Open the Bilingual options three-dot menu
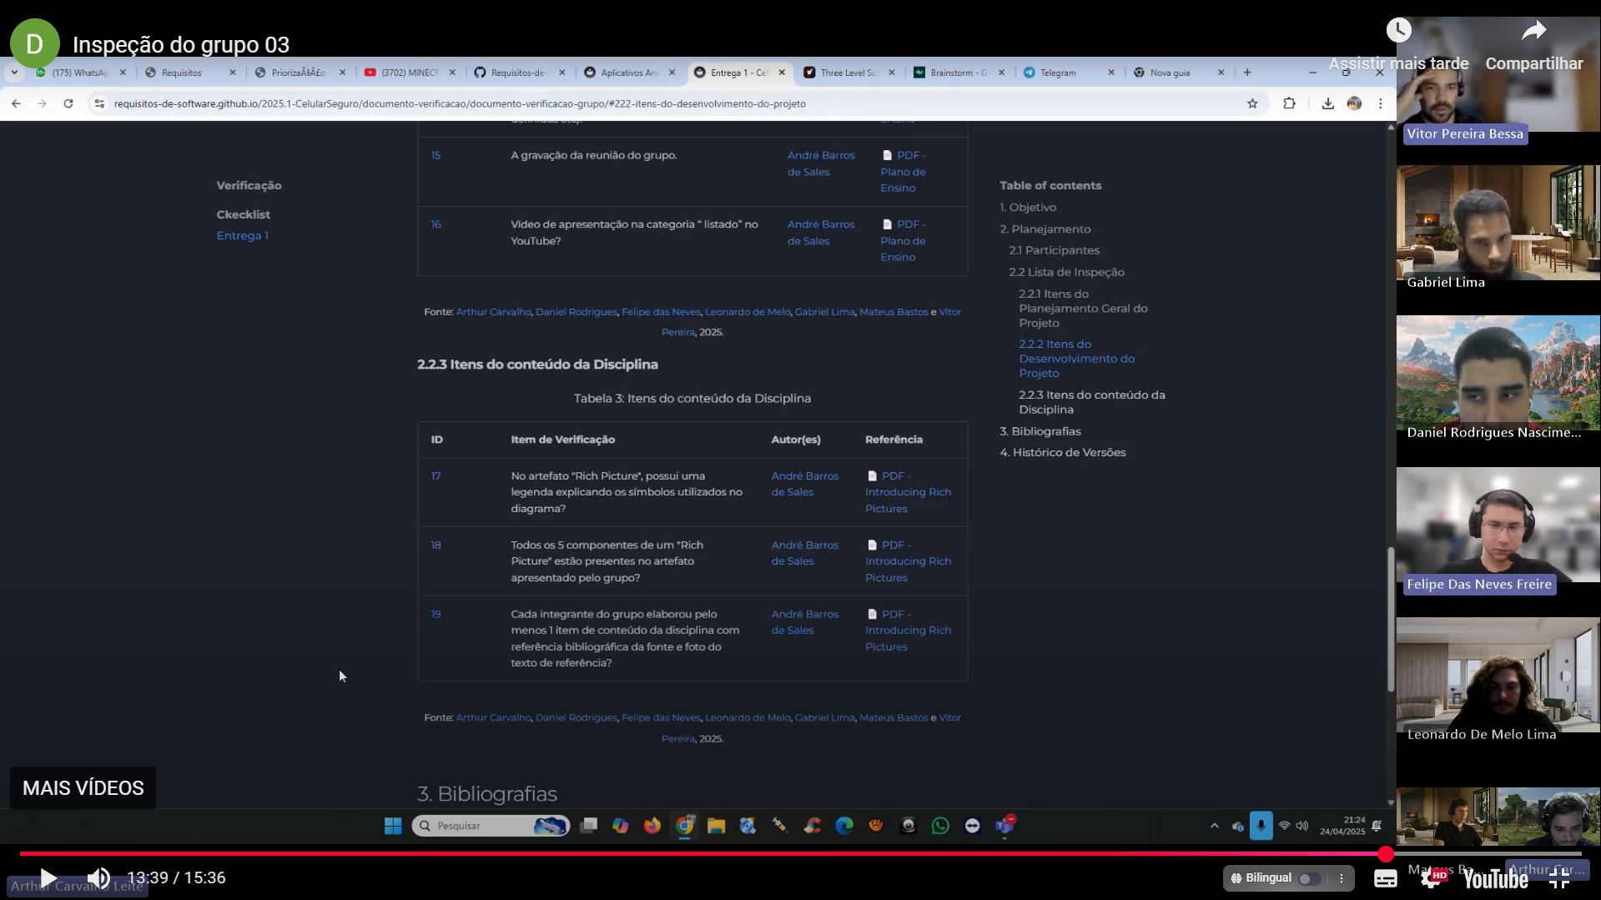This screenshot has width=1601, height=900. tap(1342, 878)
